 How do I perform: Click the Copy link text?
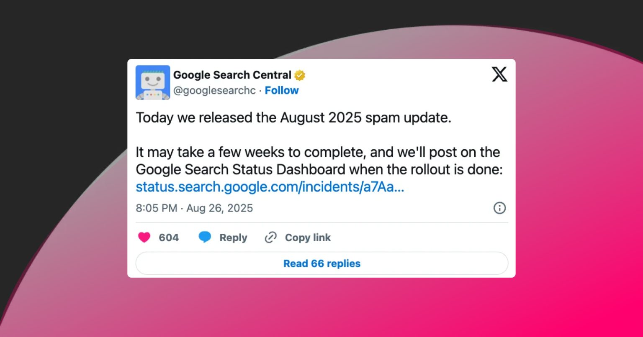(x=308, y=237)
